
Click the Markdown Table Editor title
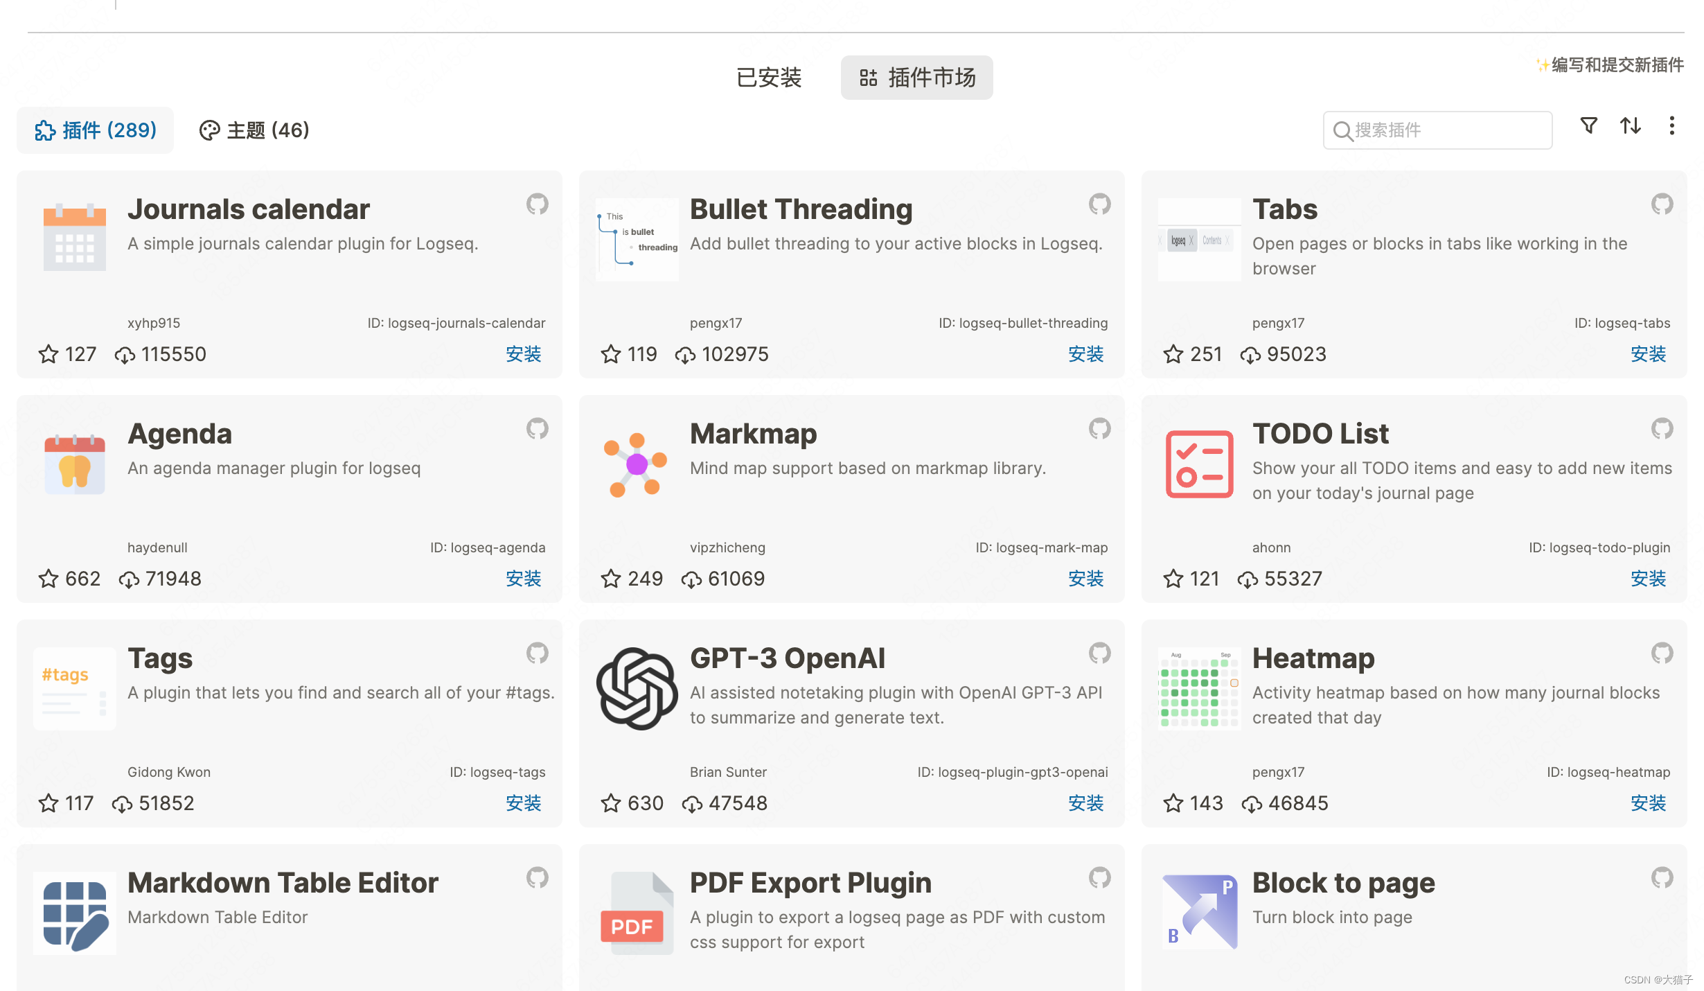tap(283, 883)
